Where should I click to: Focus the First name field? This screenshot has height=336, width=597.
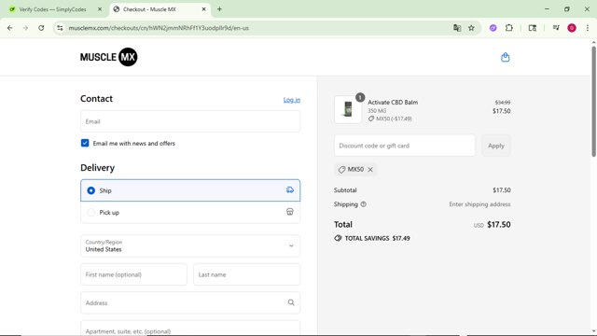(x=133, y=274)
